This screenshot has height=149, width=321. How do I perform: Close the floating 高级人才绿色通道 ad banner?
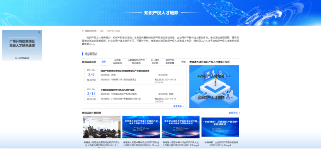[39, 32]
